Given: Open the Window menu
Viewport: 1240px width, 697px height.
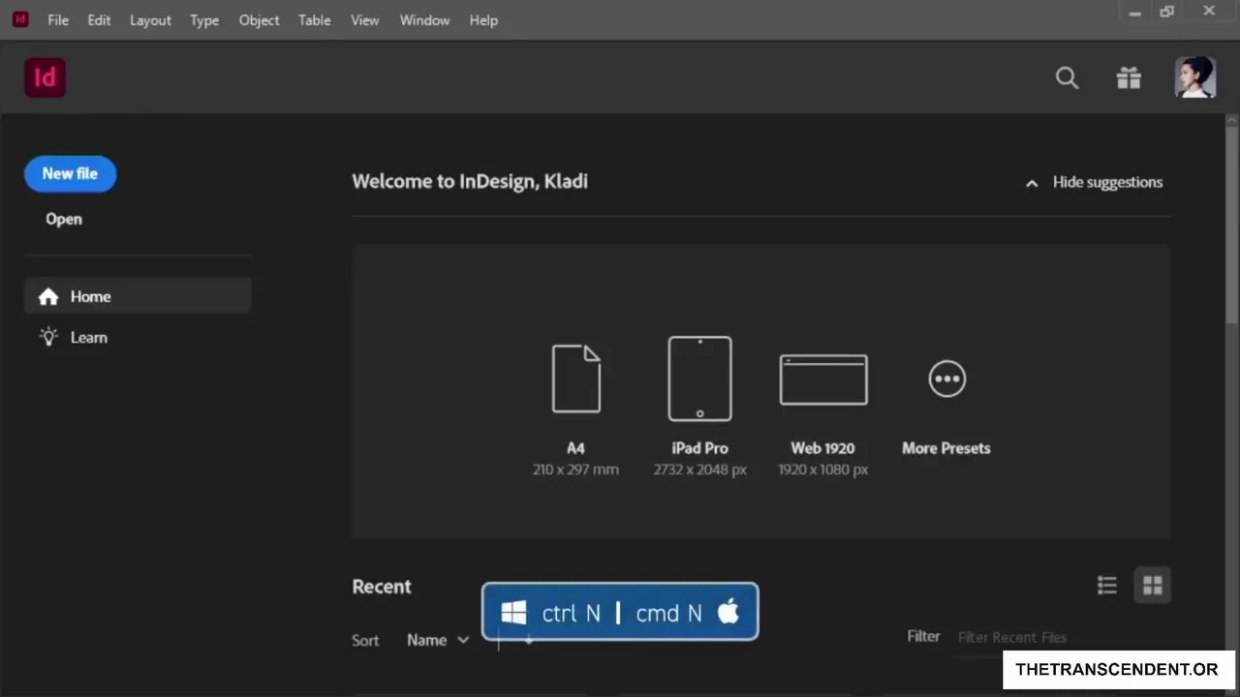Looking at the screenshot, I should click(x=424, y=19).
